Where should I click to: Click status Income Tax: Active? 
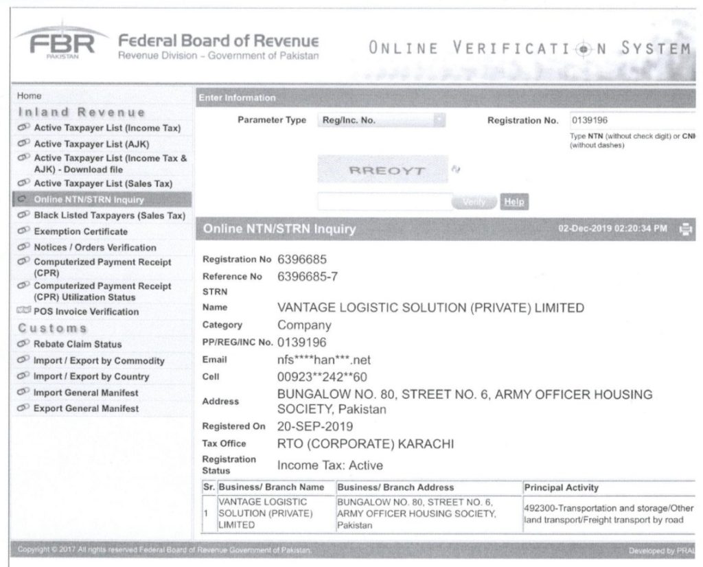330,465
